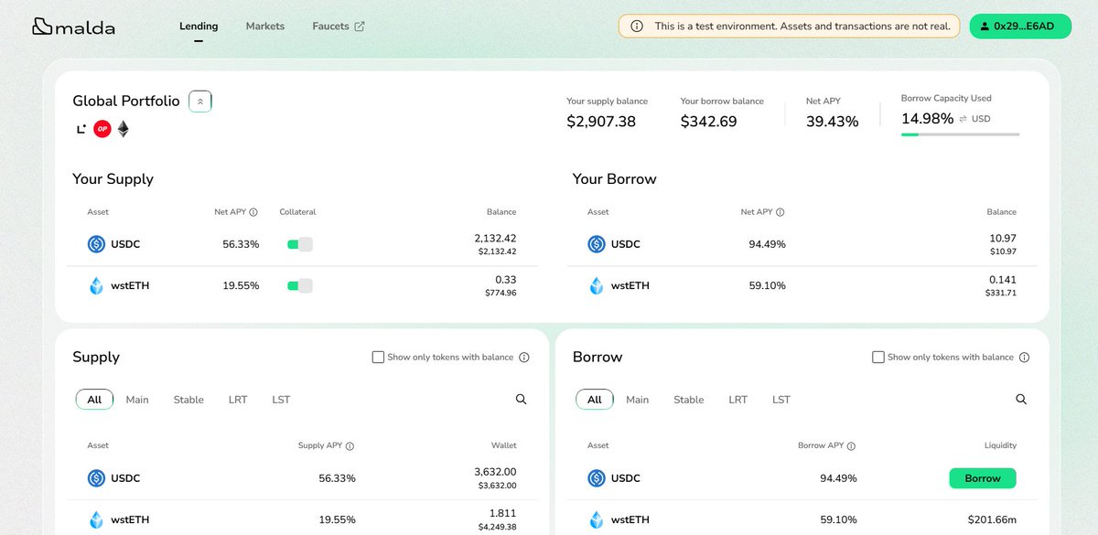Screen dimensions: 1098x535
Task: Click the Borrow APY info icon
Action: [x=851, y=446]
